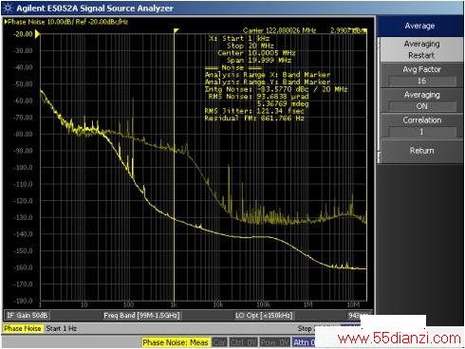Click the Phase Noise: Meas status indicator
Screen dimensions: 465x349
[x=176, y=342]
